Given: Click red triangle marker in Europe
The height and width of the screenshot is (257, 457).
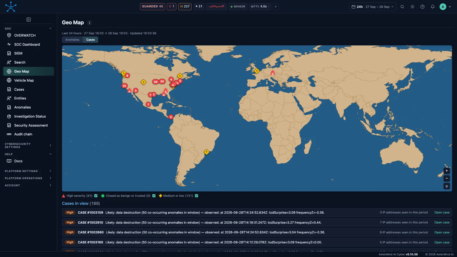Looking at the screenshot, I should [x=273, y=73].
